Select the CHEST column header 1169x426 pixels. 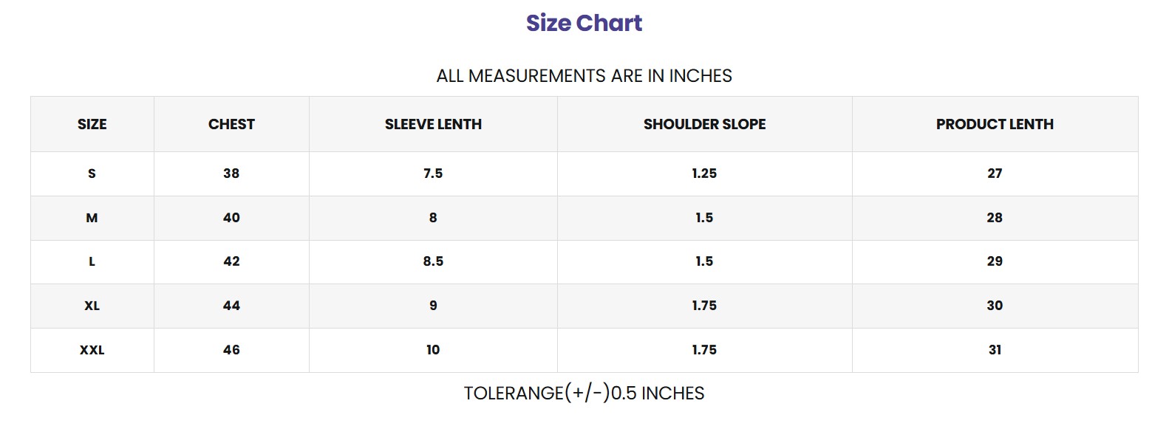click(231, 124)
